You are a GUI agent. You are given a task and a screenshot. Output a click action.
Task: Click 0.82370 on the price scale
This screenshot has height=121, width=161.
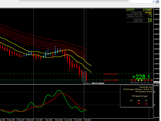point(157,49)
